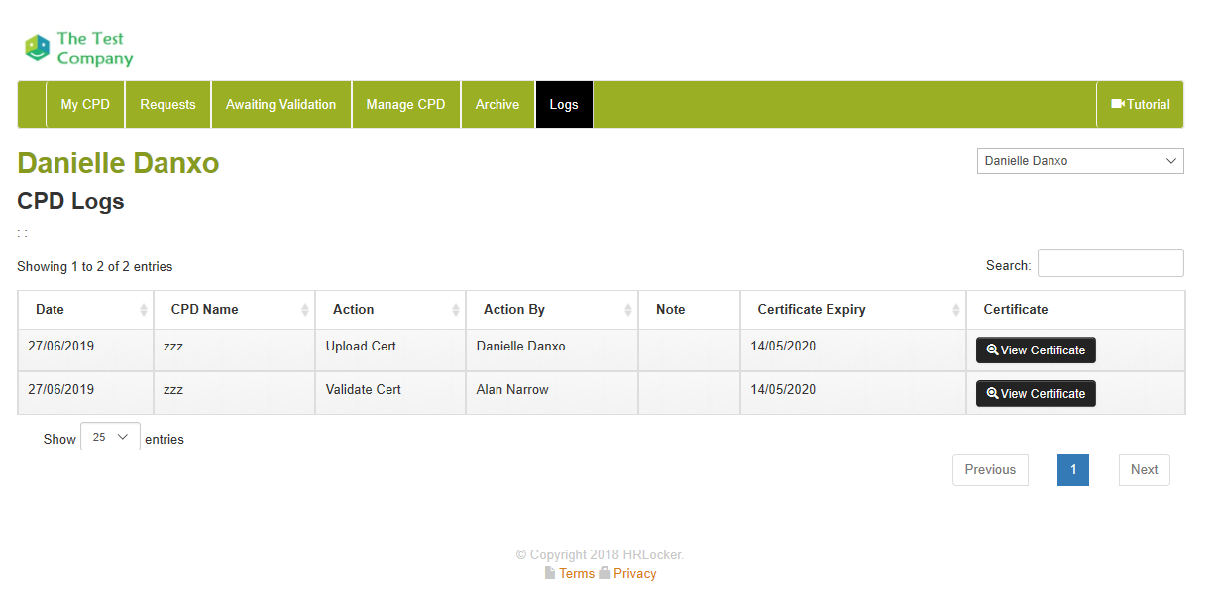The height and width of the screenshot is (600, 1216).
Task: Open the Terms link in footer
Action: click(576, 574)
